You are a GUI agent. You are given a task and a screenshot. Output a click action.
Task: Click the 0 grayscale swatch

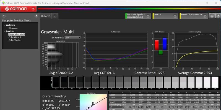56,82
